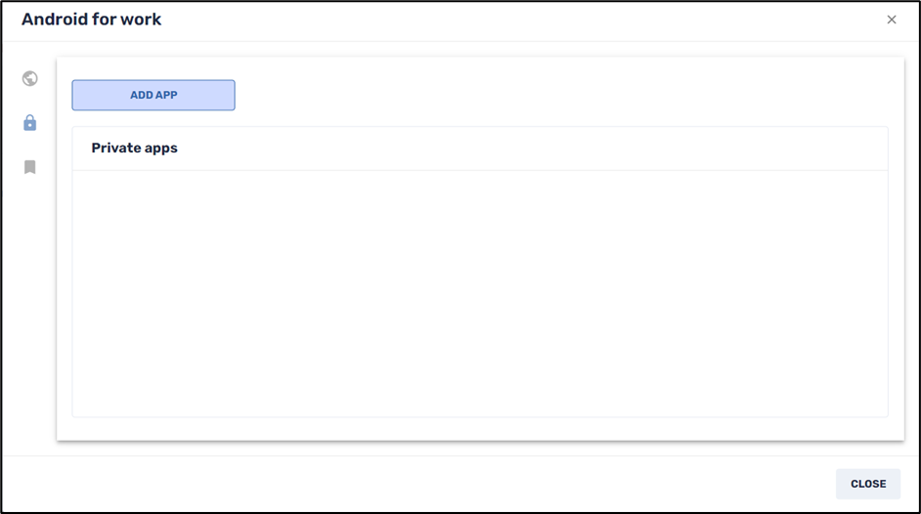Add a new private app

pos(153,95)
